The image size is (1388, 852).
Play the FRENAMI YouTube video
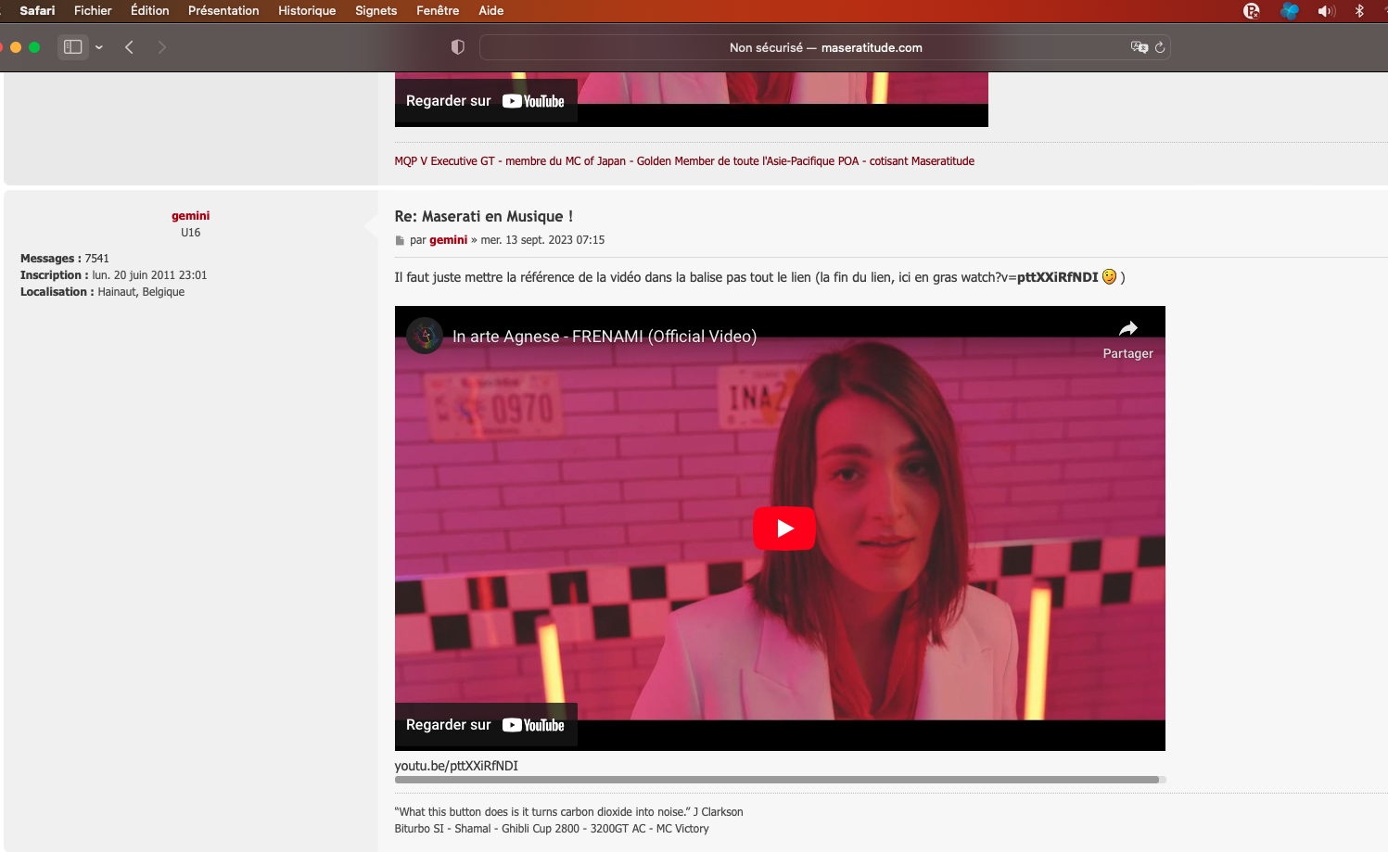coord(783,528)
